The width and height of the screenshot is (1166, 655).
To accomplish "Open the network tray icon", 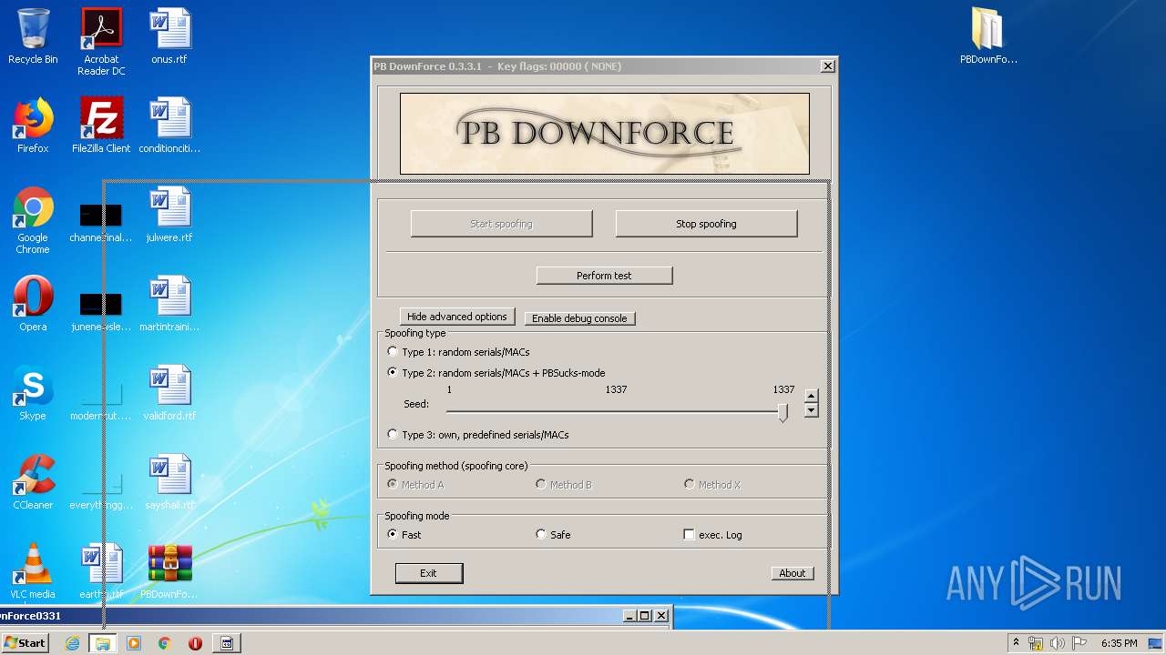I will tap(1036, 643).
